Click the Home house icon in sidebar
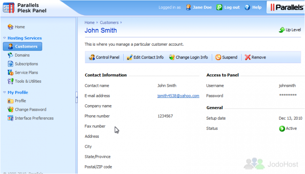This screenshot has width=305, height=174. pyautogui.click(x=10, y=27)
